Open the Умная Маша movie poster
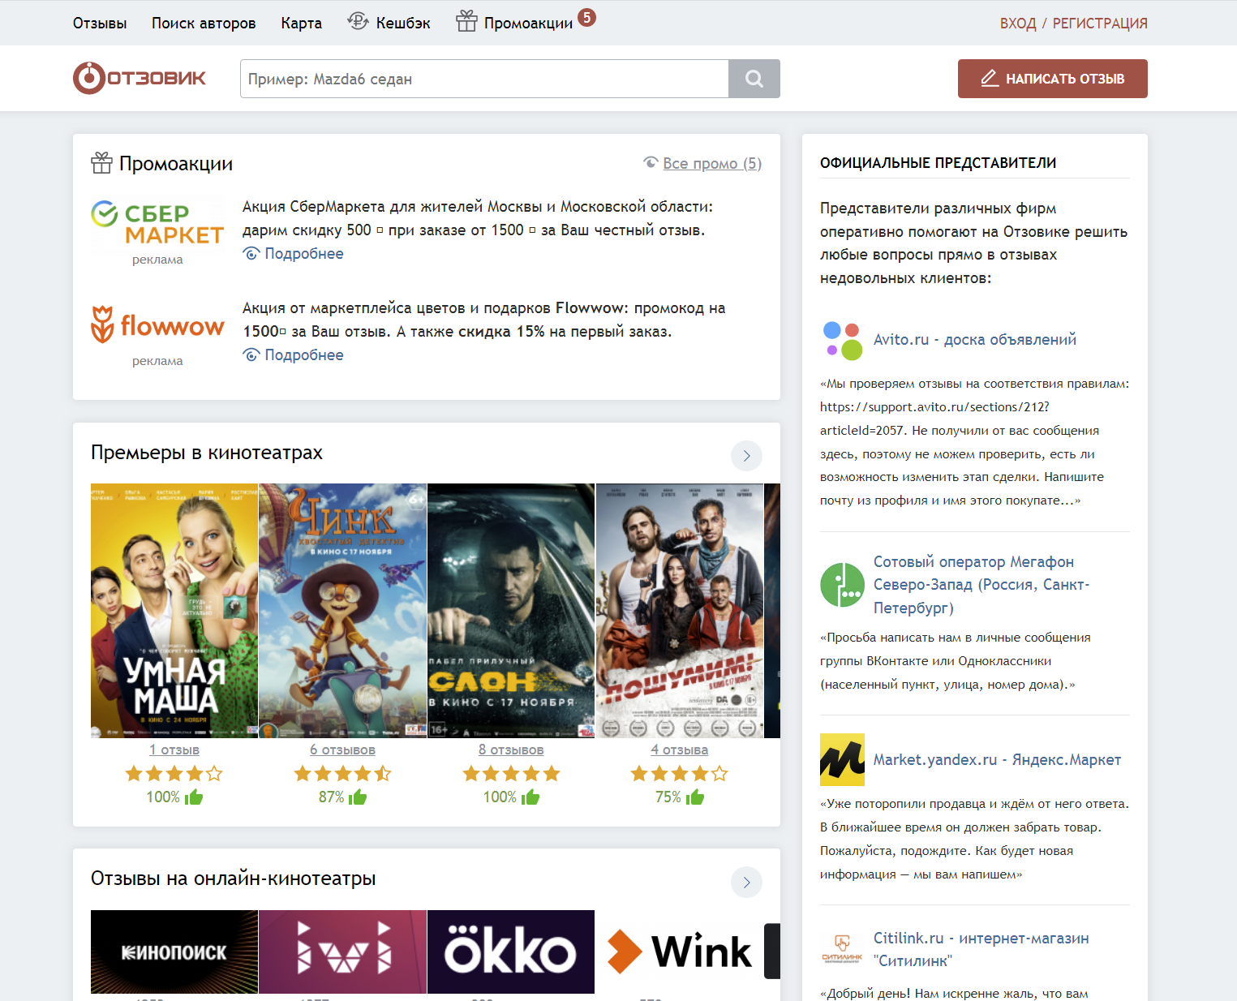 click(174, 611)
